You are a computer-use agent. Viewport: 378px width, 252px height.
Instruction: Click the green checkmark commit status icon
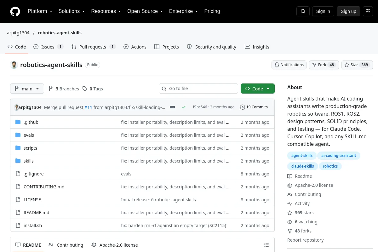click(x=184, y=107)
